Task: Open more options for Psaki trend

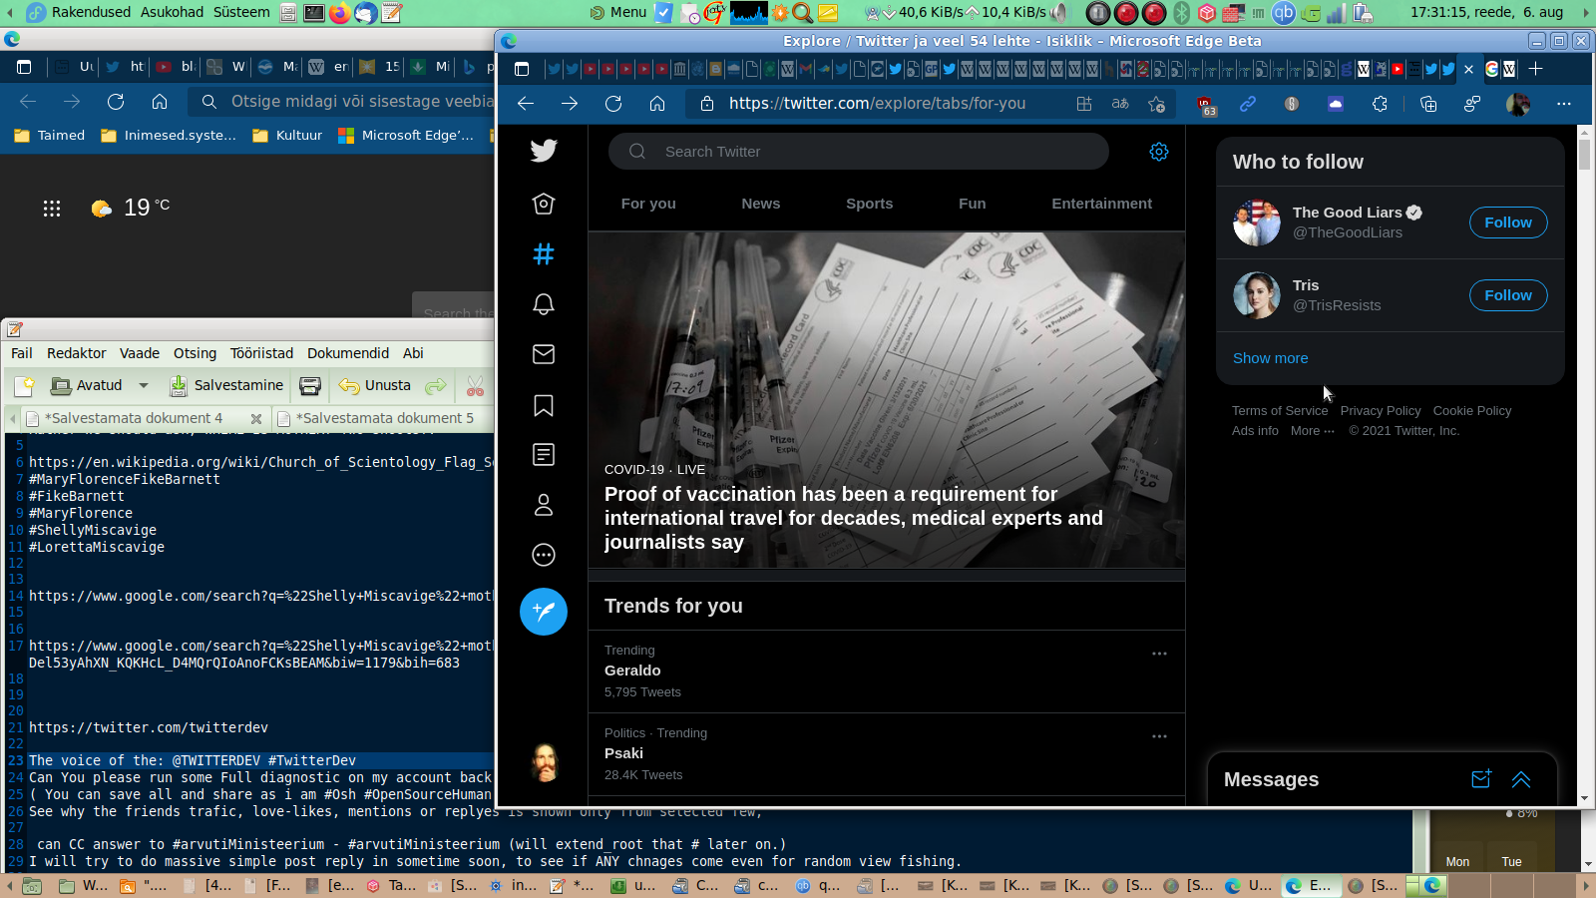Action: coord(1159,736)
